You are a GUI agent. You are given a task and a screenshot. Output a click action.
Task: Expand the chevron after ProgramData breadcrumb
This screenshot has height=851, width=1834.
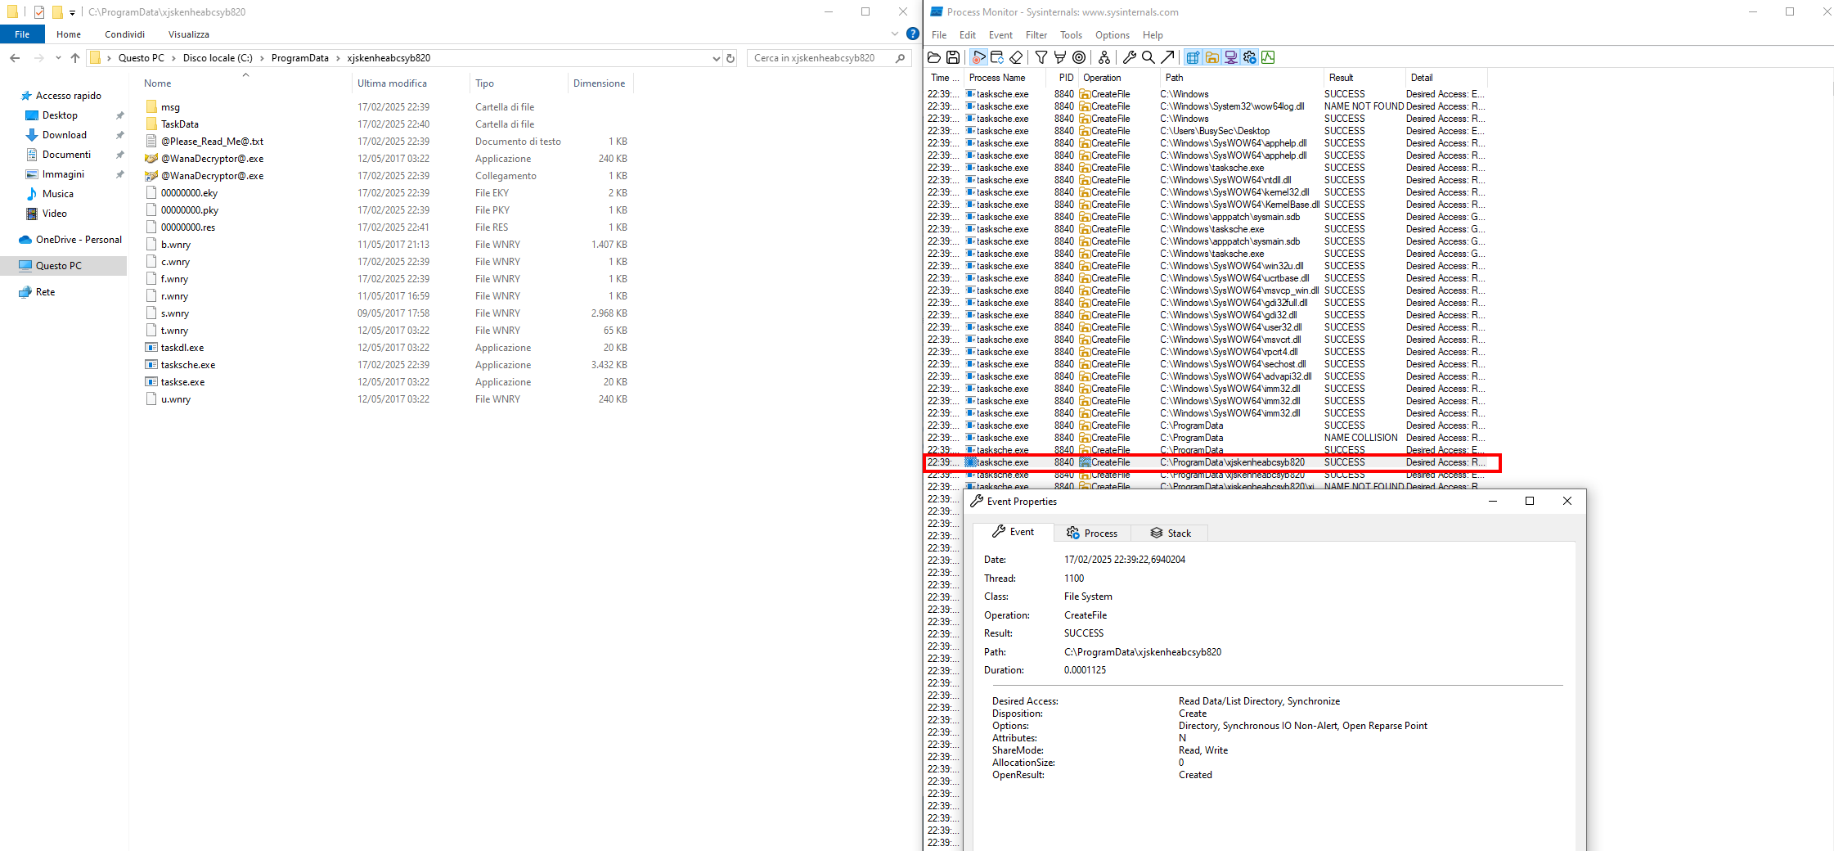(338, 58)
